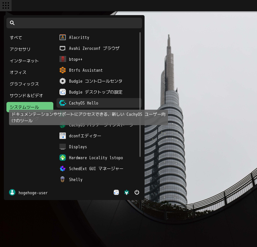Launch Hardware Locality lstopo icon
The width and height of the screenshot is (257, 247).
pyautogui.click(x=62, y=158)
